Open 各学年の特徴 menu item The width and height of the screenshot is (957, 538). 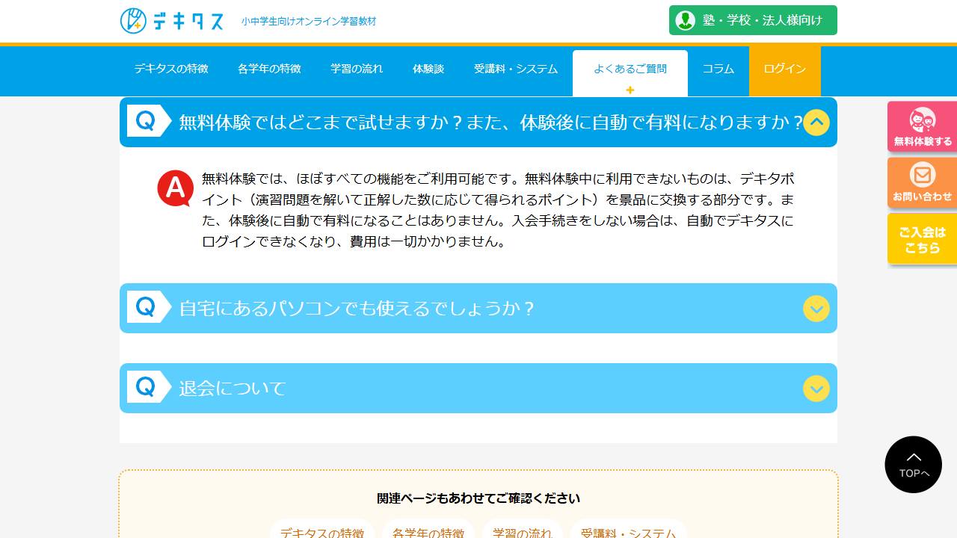269,69
